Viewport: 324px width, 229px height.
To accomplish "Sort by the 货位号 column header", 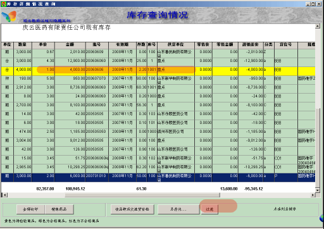I will (286, 45).
